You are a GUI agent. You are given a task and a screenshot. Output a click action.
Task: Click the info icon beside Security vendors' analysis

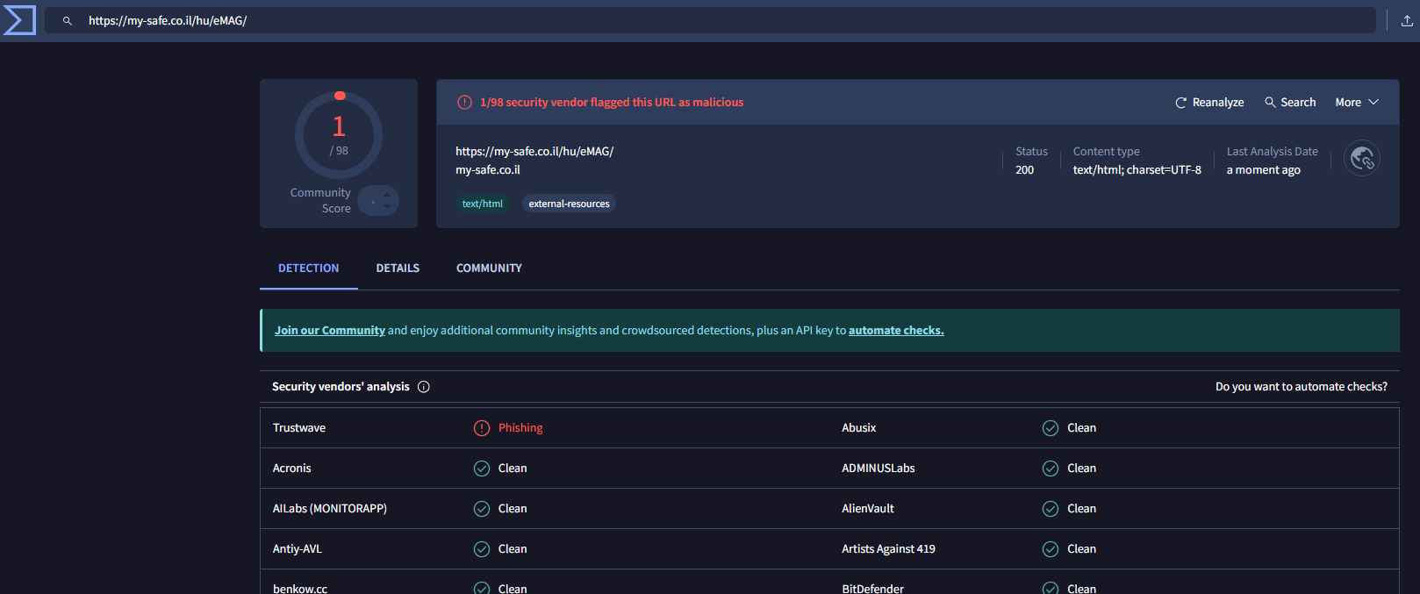tap(424, 387)
